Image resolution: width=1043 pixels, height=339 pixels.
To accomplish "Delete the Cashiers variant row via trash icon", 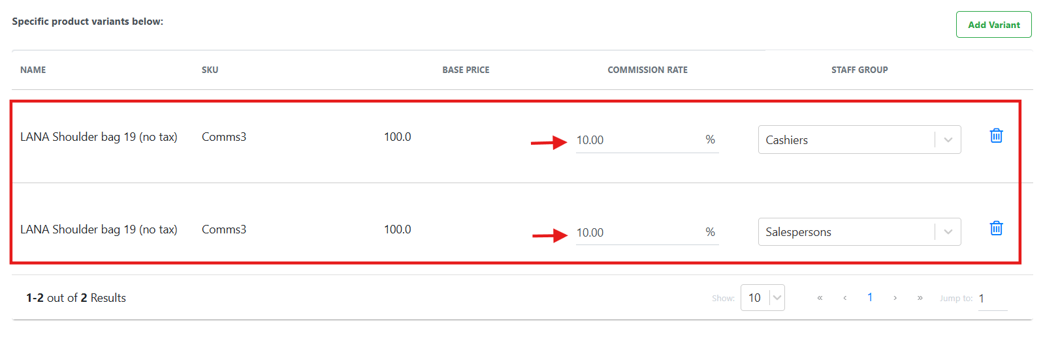I will point(996,136).
